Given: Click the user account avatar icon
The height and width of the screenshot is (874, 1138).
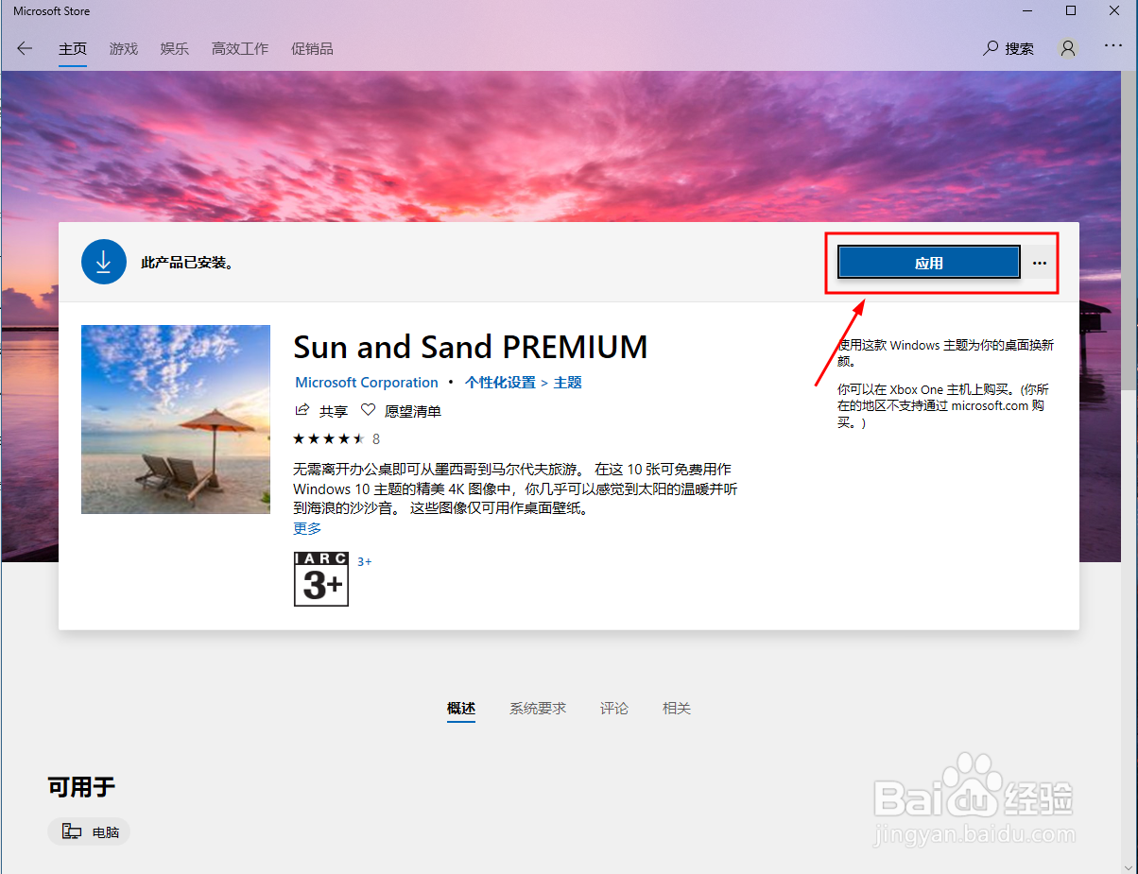Looking at the screenshot, I should coord(1067,48).
